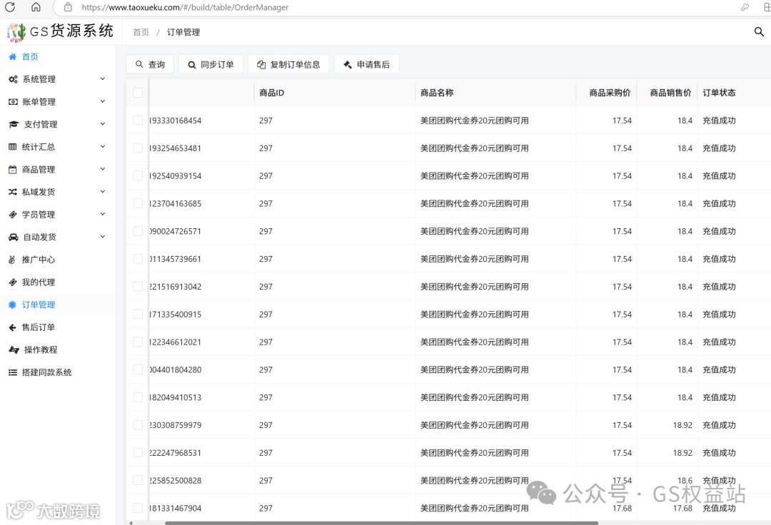The width and height of the screenshot is (771, 525).
Task: Click the gears icon beside 系统管理
Action: coord(13,79)
